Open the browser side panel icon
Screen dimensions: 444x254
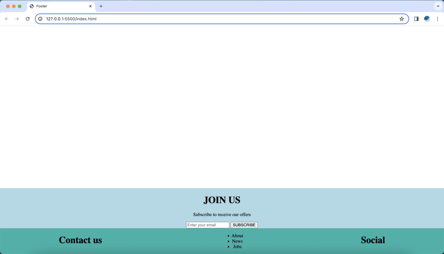tap(416, 19)
